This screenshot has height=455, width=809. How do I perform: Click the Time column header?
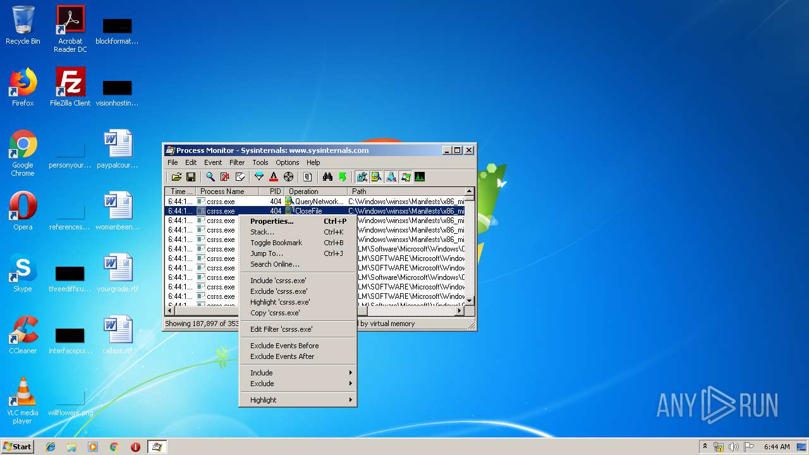click(181, 191)
